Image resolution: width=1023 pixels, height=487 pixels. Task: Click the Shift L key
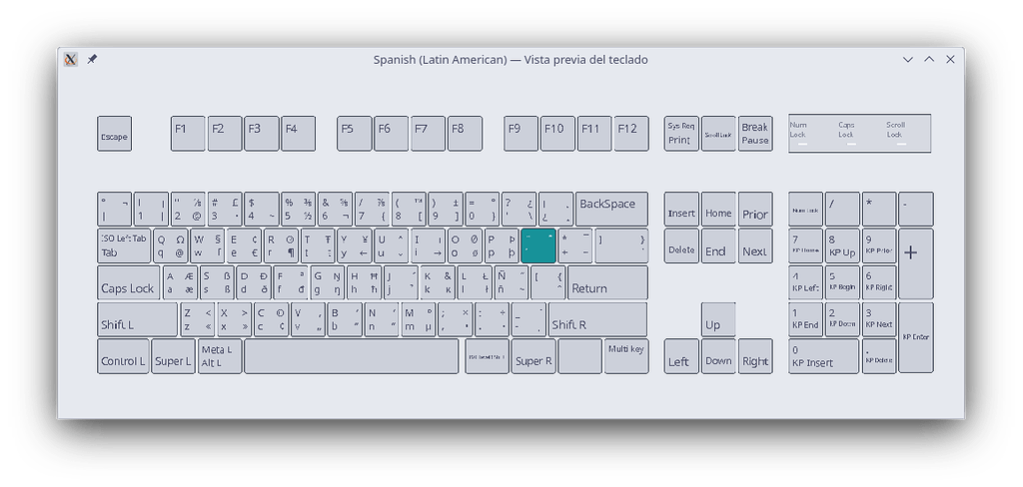pos(137,319)
